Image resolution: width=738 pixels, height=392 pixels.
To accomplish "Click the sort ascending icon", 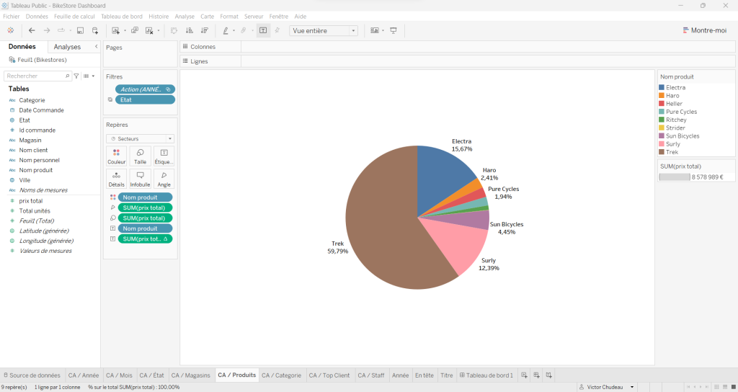I will pos(190,30).
